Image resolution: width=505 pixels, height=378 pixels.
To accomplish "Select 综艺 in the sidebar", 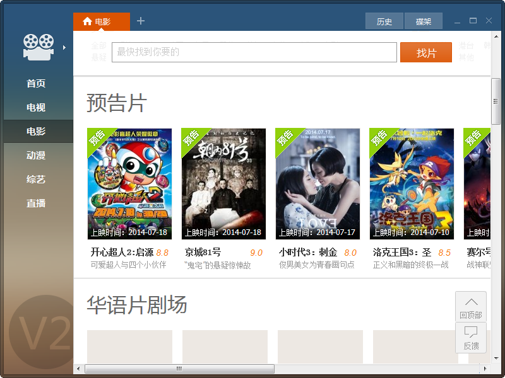I will pyautogui.click(x=36, y=180).
